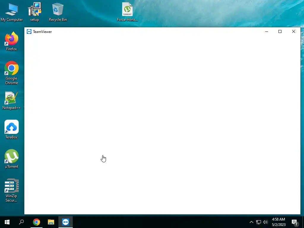
Task: Click the TeamViewer taskbar button
Action: 66,222
